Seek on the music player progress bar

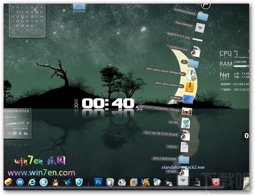[x=16, y=126]
